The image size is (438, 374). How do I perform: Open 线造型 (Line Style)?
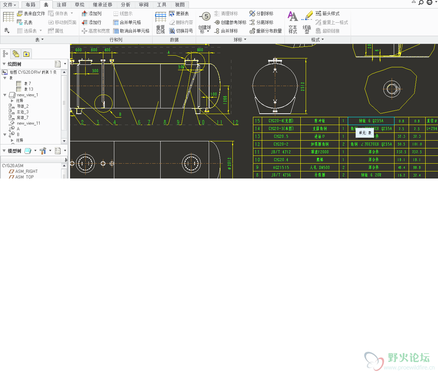pos(307,22)
